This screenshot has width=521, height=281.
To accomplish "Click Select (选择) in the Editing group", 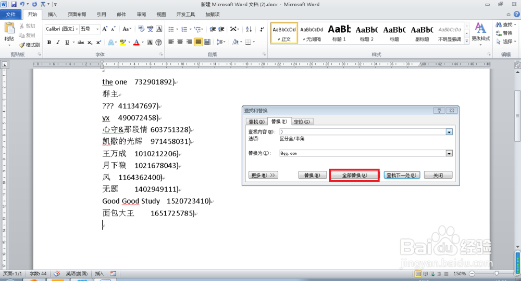I will tap(505, 42).
